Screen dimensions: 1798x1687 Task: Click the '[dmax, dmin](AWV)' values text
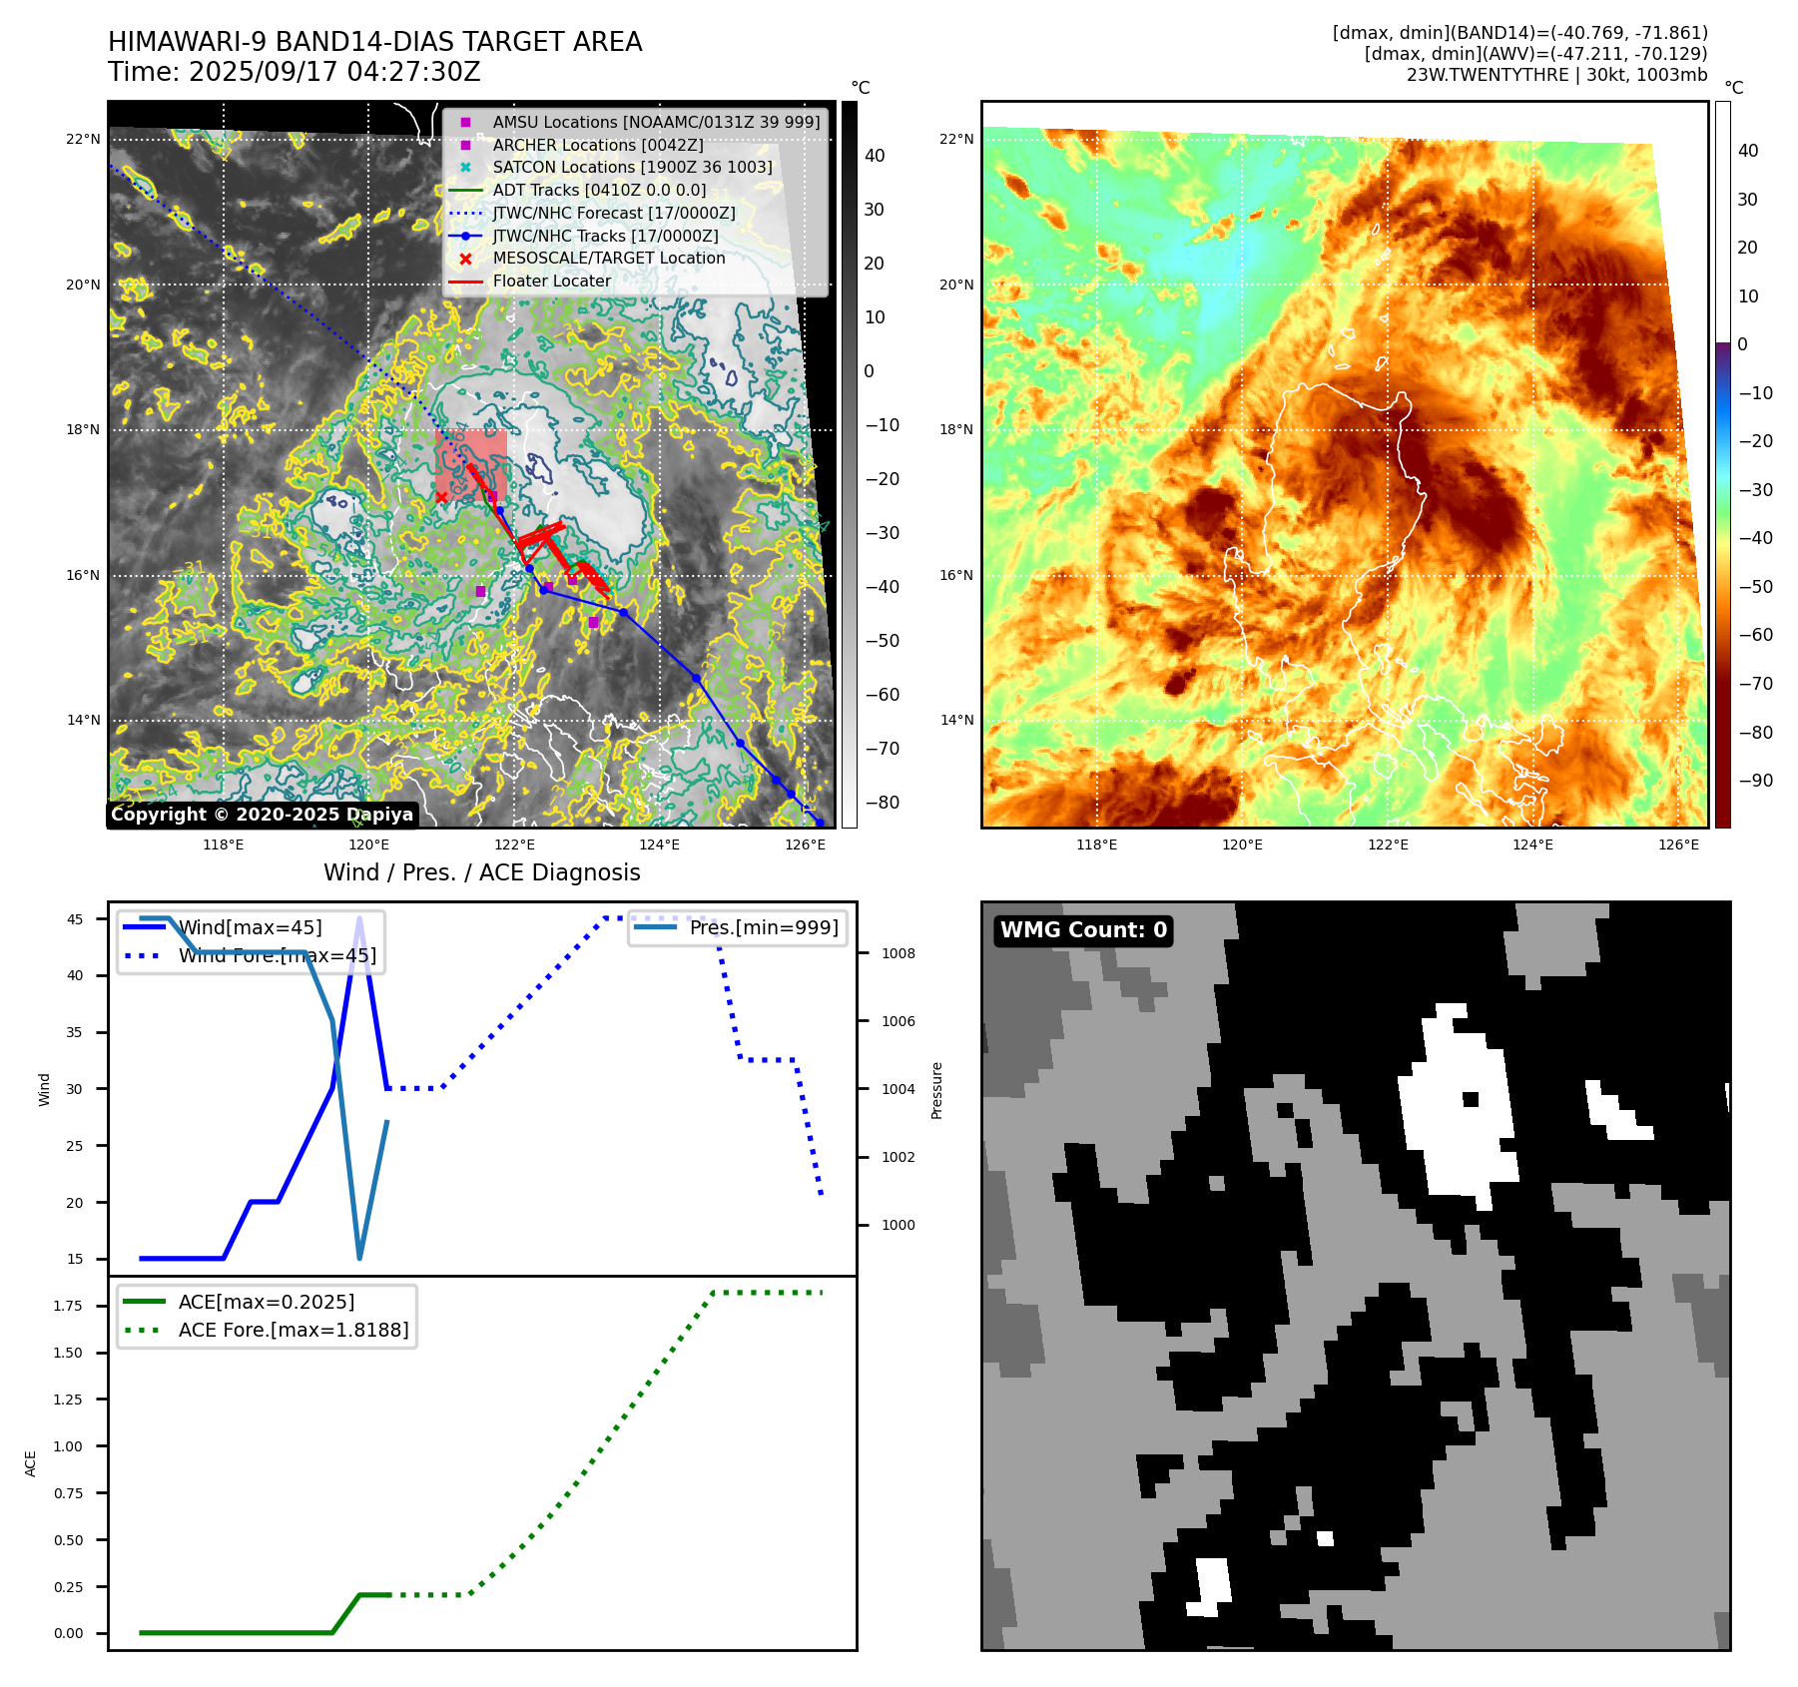pyautogui.click(x=1535, y=54)
